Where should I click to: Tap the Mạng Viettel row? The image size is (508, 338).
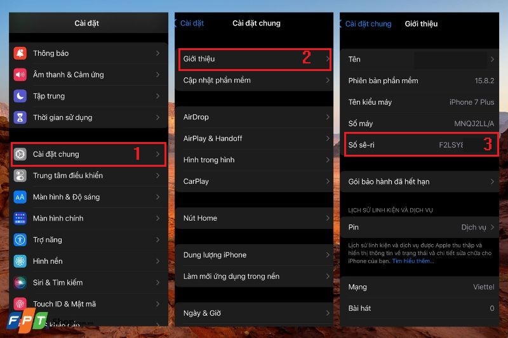click(x=420, y=287)
